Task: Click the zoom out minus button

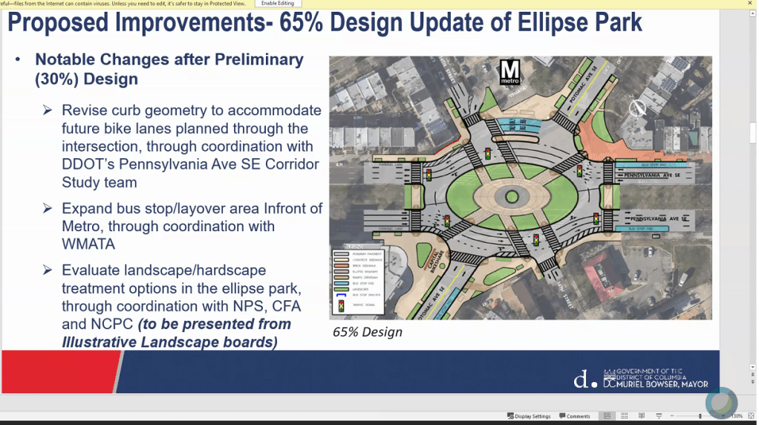Action: (x=671, y=416)
